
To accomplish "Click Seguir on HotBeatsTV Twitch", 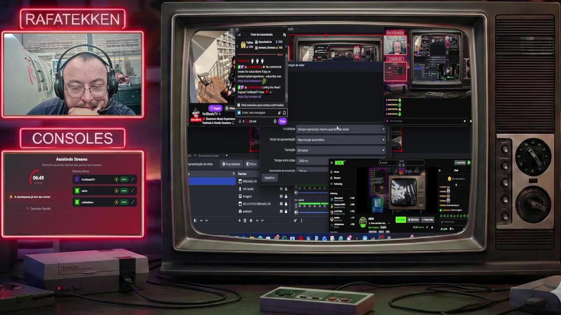I will 215,108.
